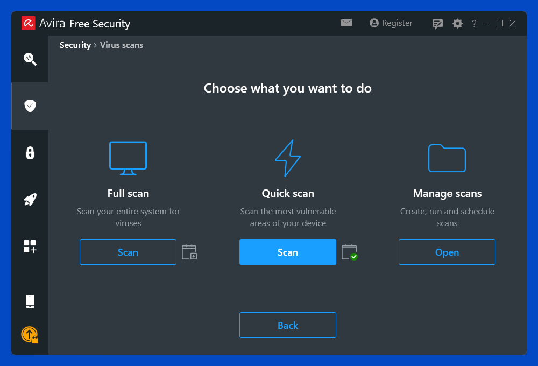This screenshot has width=538, height=366.
Task: Click the Full scan monitor icon
Action: 128,158
